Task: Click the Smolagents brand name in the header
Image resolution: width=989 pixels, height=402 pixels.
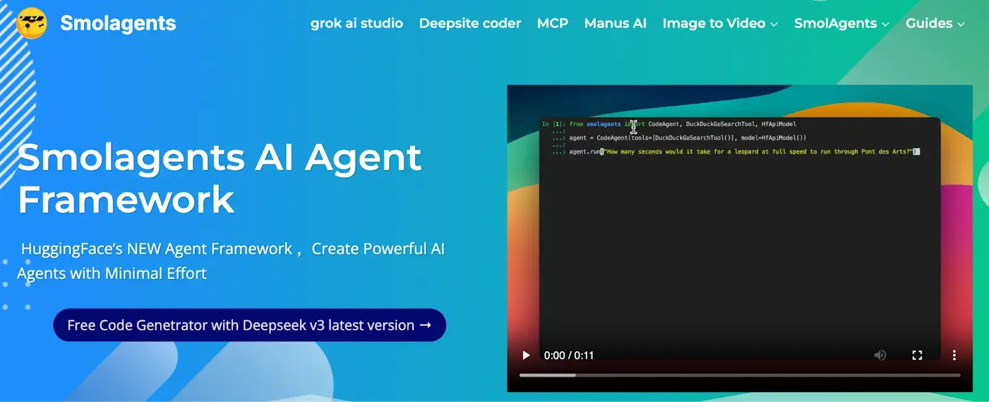Action: (x=118, y=23)
